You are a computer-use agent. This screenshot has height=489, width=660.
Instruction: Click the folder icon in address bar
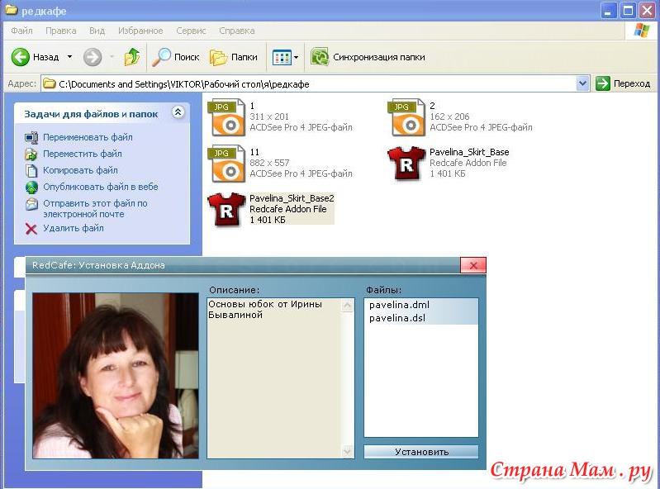(50, 83)
